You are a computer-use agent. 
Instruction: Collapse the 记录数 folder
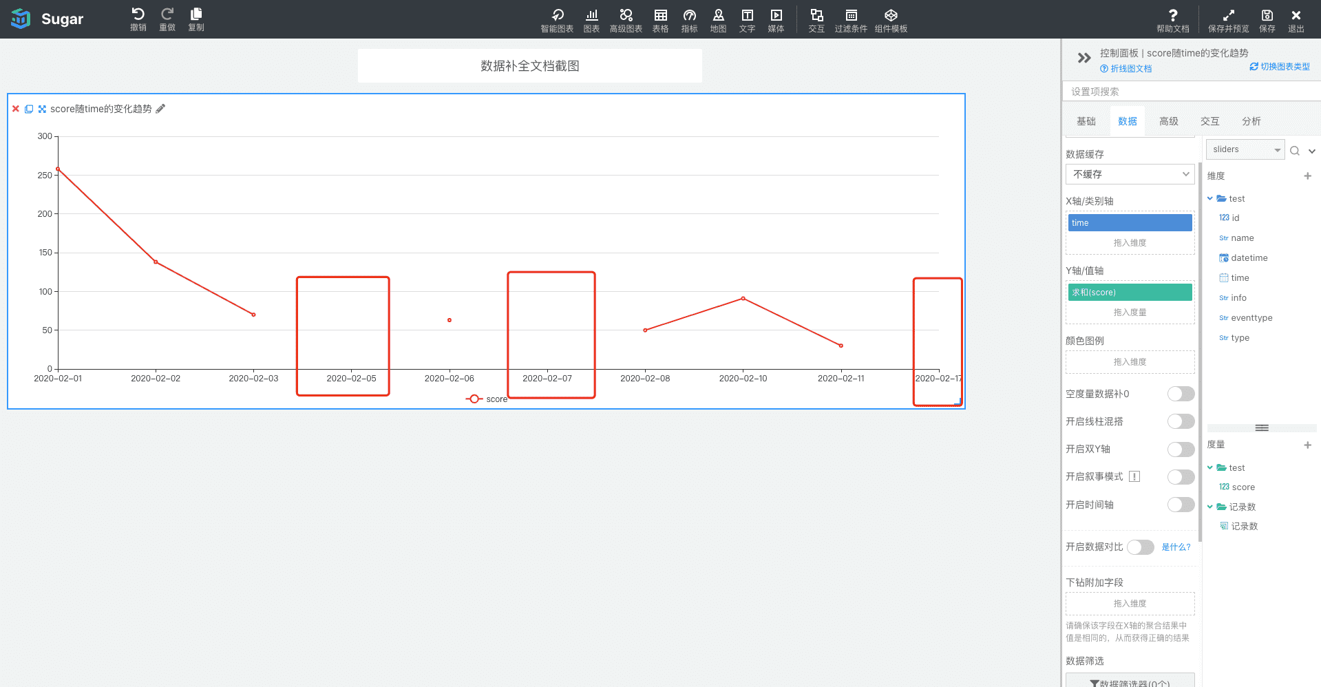coord(1210,507)
